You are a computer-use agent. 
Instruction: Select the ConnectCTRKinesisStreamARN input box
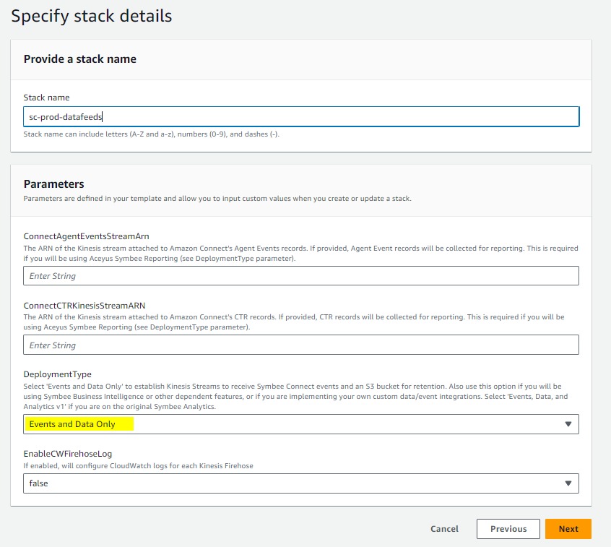point(301,345)
